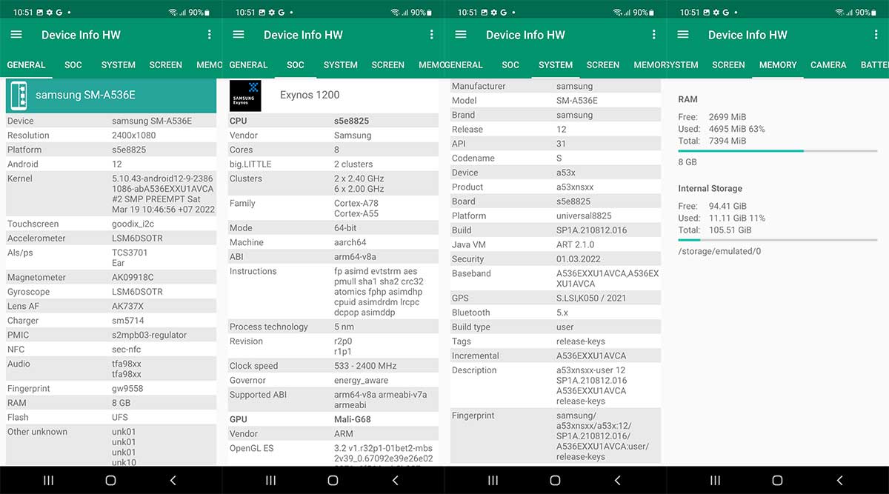This screenshot has width=889, height=494.
Task: Select the Magnetometer value AK09918C
Action: (x=133, y=278)
